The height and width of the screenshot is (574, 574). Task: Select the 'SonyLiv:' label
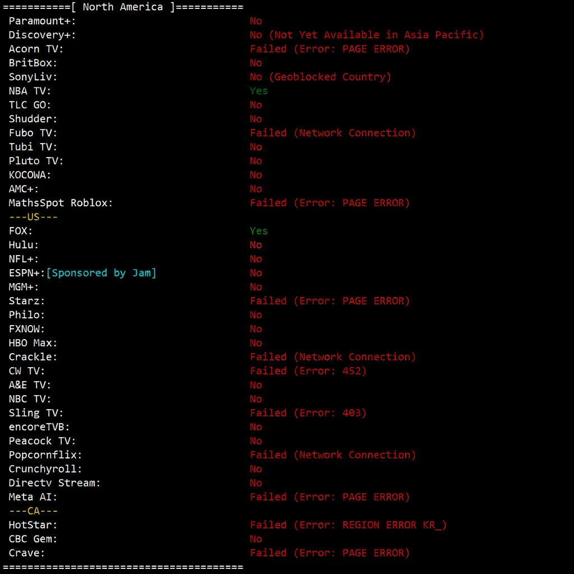click(x=33, y=77)
